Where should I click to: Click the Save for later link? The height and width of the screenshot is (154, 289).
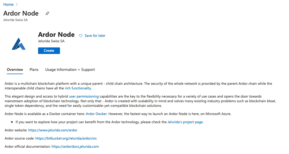[95, 36]
